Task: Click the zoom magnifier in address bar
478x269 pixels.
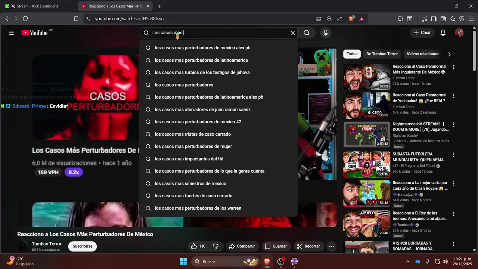Action: tap(329, 19)
